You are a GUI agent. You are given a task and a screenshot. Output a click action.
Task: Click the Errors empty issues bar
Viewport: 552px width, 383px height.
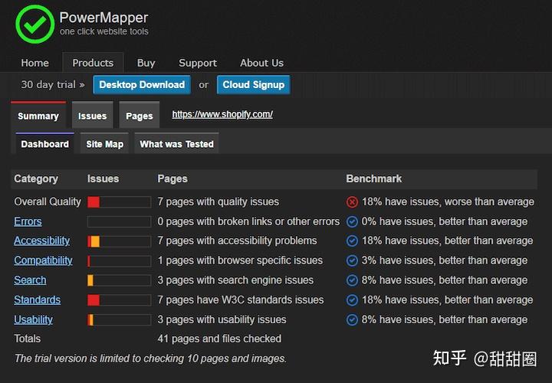point(120,221)
